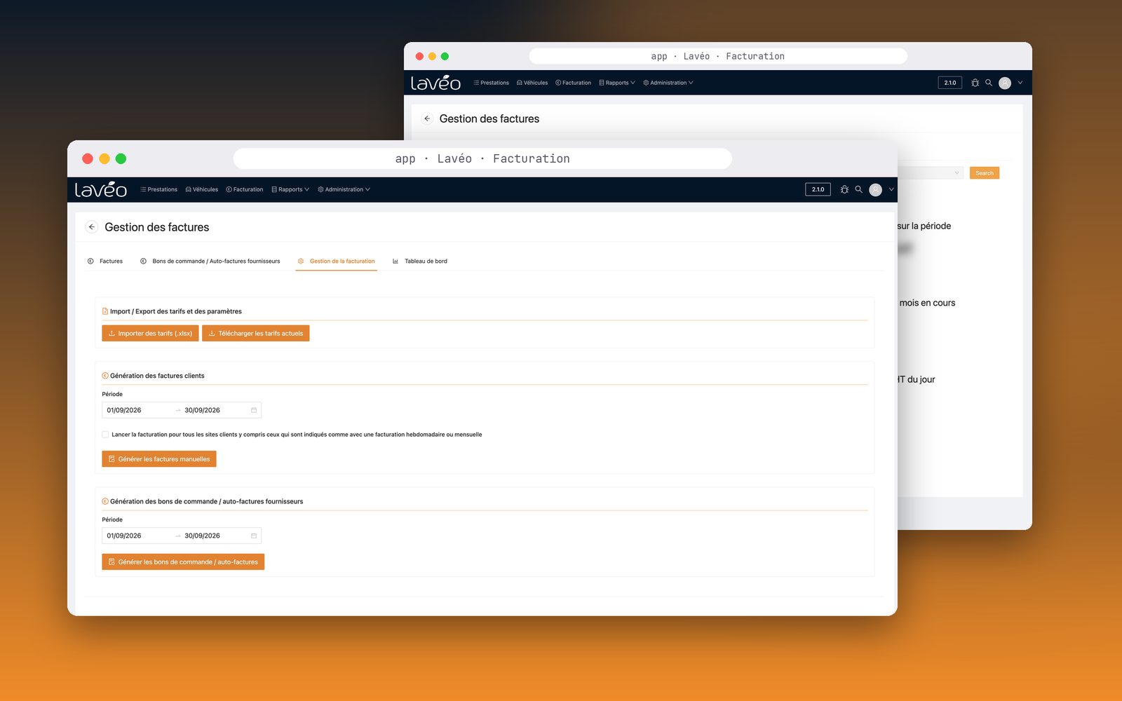Click Télécharger les tarifs actuels button
This screenshot has width=1122, height=701.
tap(256, 334)
